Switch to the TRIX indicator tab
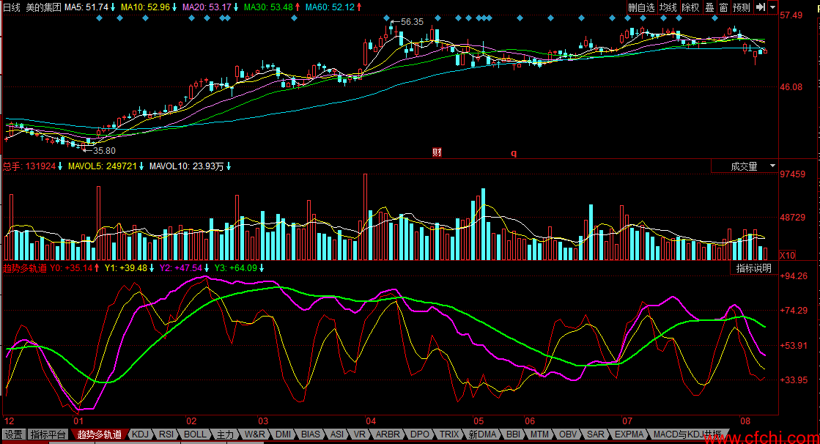This screenshot has height=444, width=820. point(448,434)
